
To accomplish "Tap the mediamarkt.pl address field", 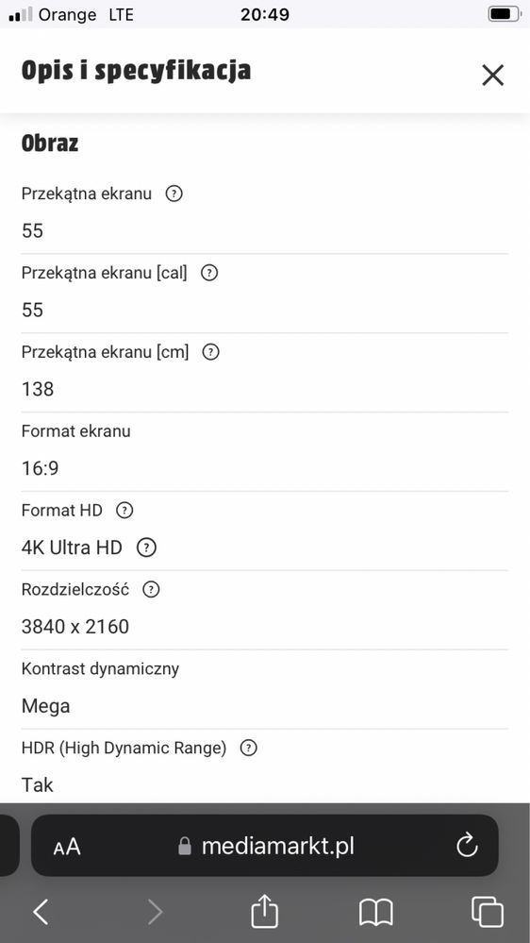I will (264, 846).
